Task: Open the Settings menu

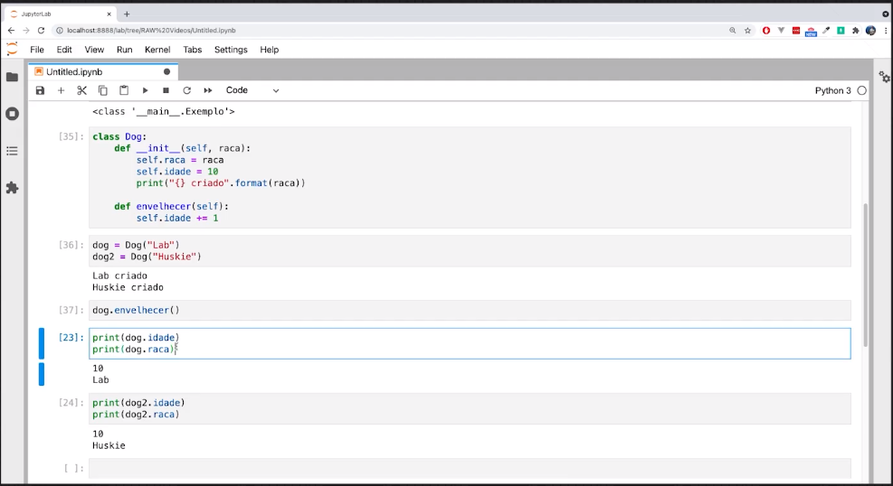Action: pos(231,50)
